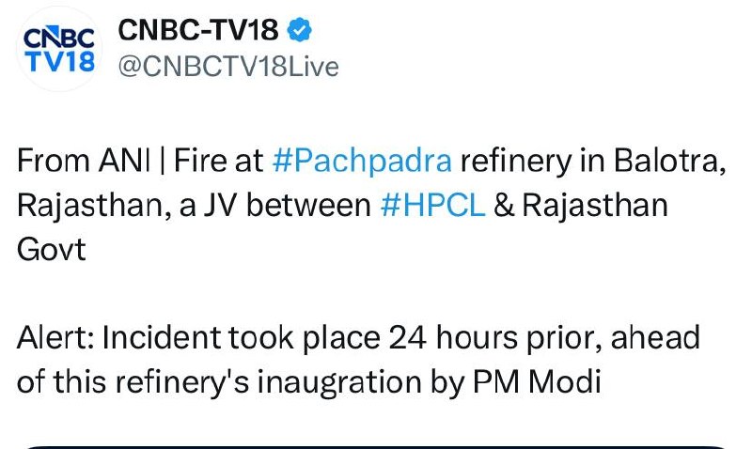The height and width of the screenshot is (449, 752).
Task: Open the #HPCL hashtag
Action: pos(433,206)
